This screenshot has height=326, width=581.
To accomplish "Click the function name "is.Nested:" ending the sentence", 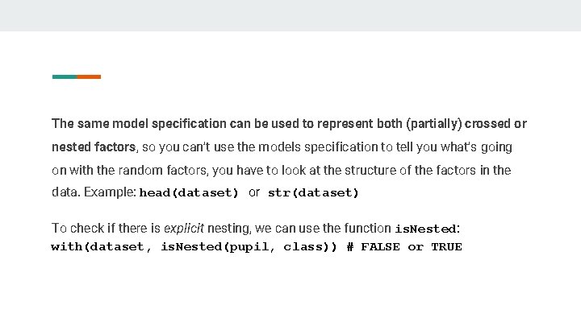I will pos(427,229).
